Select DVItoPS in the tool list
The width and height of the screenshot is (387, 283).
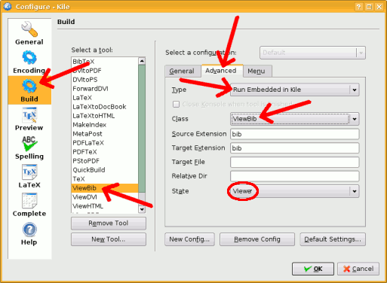(x=105, y=80)
